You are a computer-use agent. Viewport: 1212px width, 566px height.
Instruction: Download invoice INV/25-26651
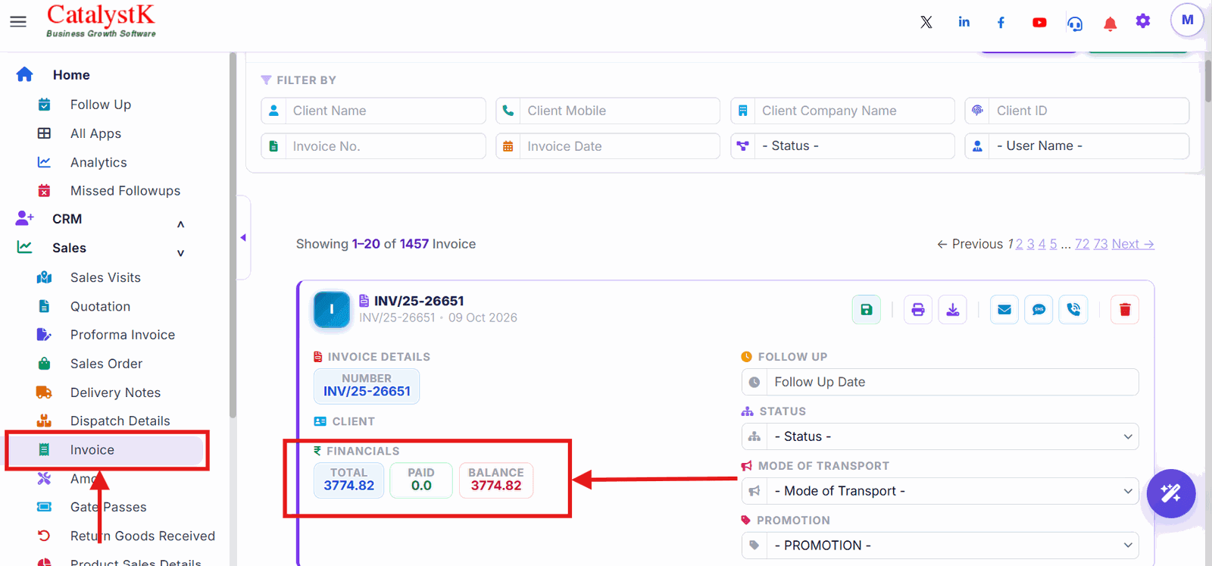coord(953,309)
